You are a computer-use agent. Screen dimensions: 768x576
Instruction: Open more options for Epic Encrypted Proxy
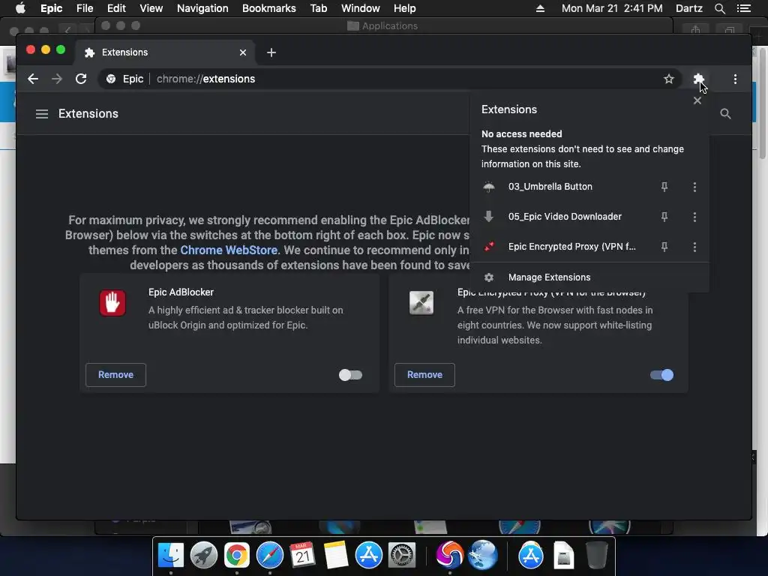(694, 246)
